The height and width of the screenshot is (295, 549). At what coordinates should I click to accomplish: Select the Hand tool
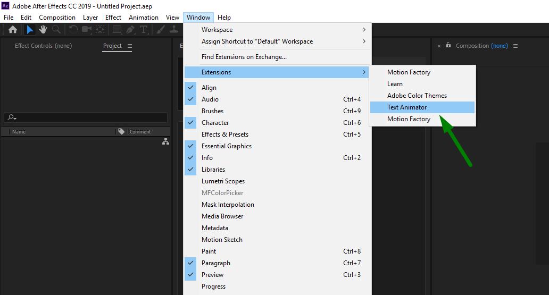coord(43,30)
